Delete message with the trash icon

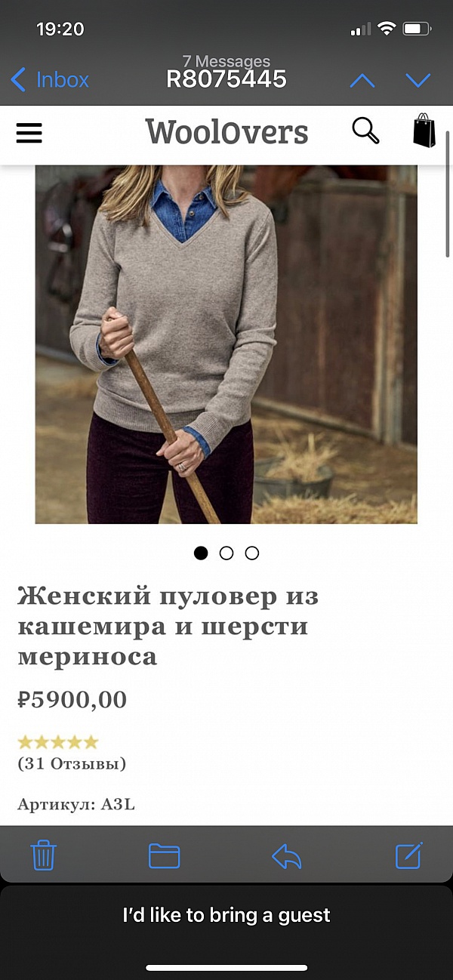point(44,855)
